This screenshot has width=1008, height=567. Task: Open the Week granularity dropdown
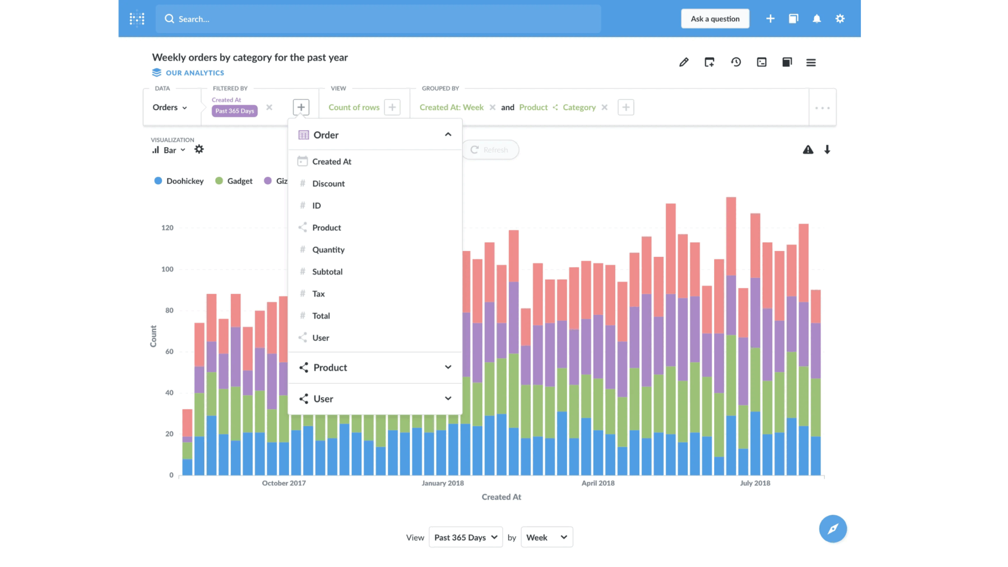(x=547, y=537)
